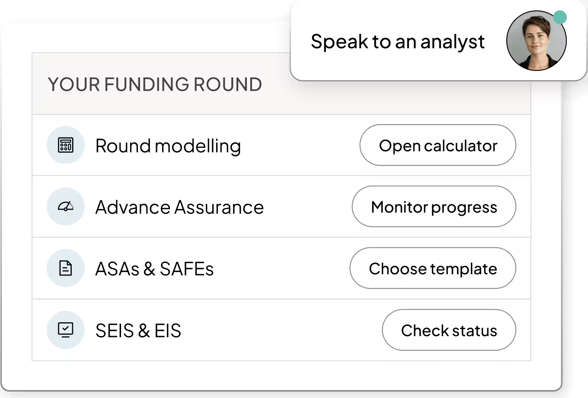Click Speak to an analyst
Image resolution: width=588 pixels, height=398 pixels.
[398, 41]
